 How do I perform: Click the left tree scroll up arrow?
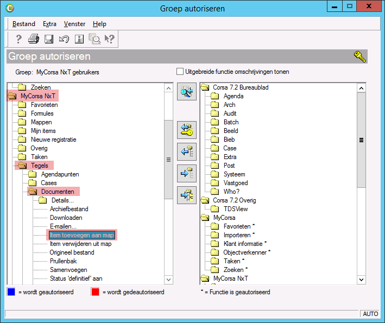point(168,88)
